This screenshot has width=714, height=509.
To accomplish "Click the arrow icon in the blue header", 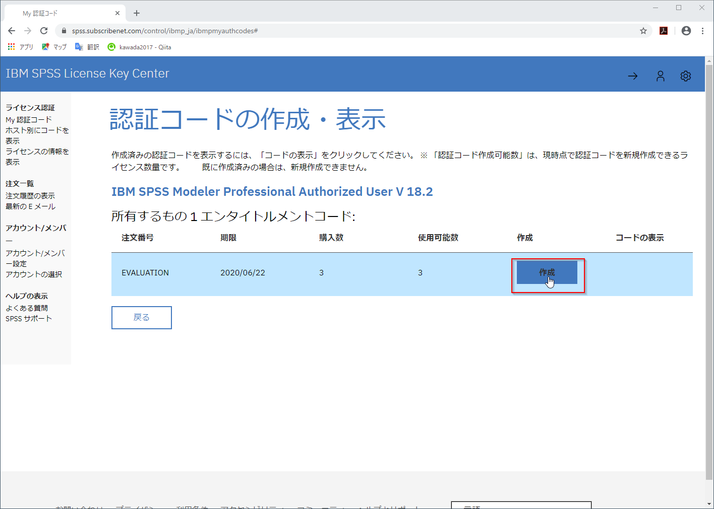I will point(633,76).
